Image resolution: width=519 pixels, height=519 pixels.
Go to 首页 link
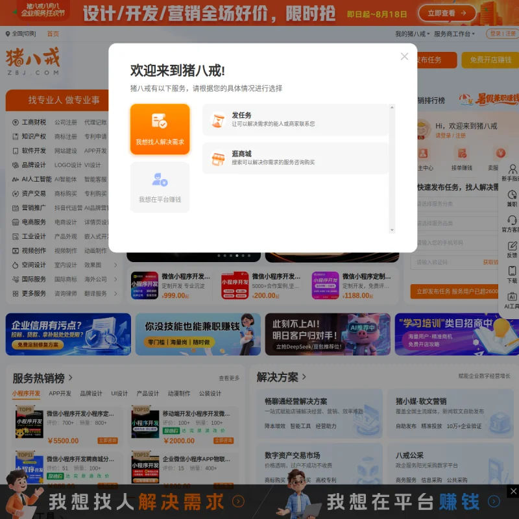(53, 34)
